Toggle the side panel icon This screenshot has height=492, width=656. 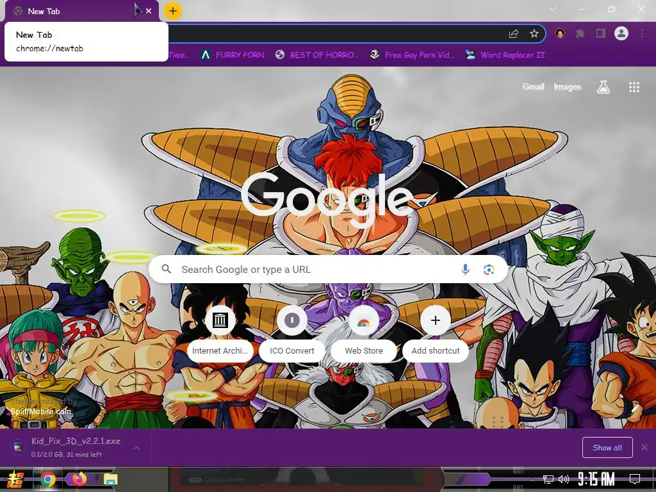point(601,33)
